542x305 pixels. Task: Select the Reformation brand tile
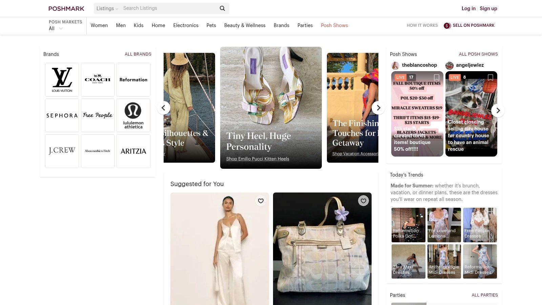[133, 80]
